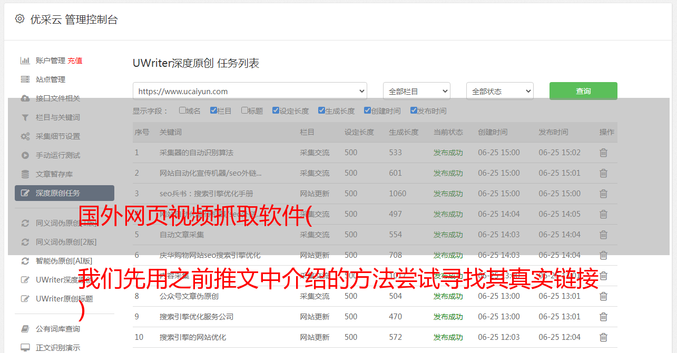Click the red 充值 link
The width and height of the screenshot is (677, 353).
75,60
